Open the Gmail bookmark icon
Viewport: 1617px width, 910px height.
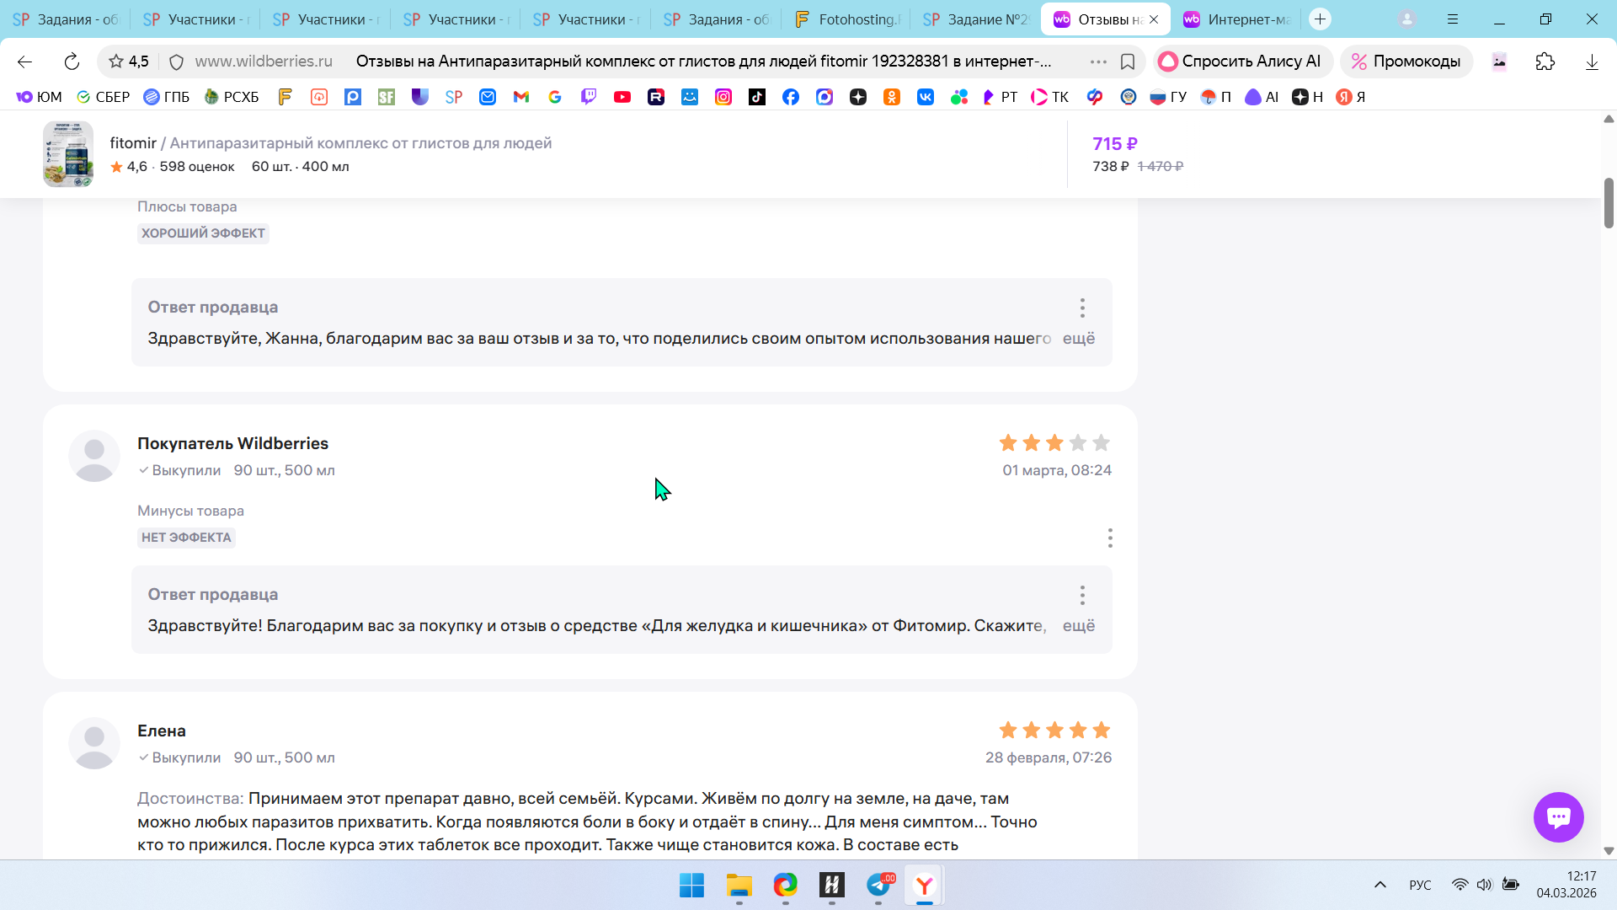click(521, 97)
